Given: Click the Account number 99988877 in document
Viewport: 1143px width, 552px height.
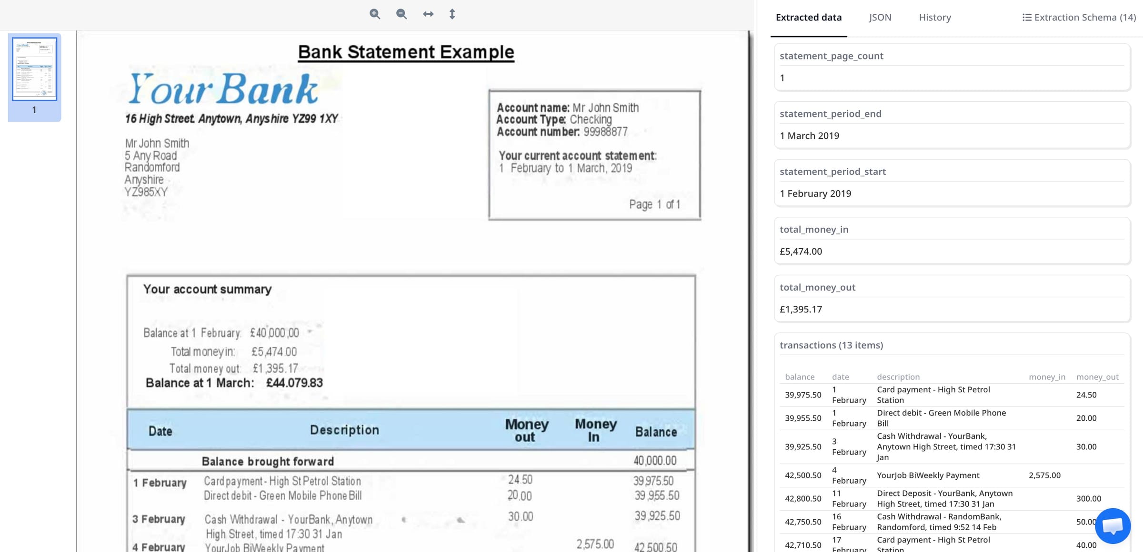Looking at the screenshot, I should 562,132.
